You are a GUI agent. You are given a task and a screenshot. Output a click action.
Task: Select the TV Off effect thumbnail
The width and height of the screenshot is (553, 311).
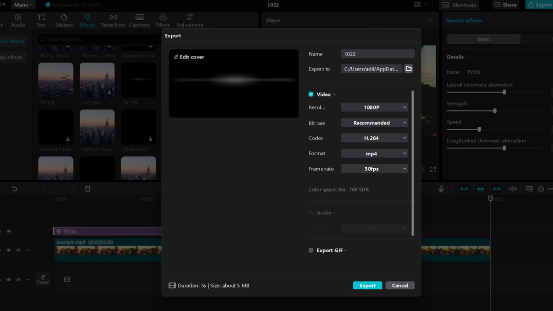click(x=56, y=80)
